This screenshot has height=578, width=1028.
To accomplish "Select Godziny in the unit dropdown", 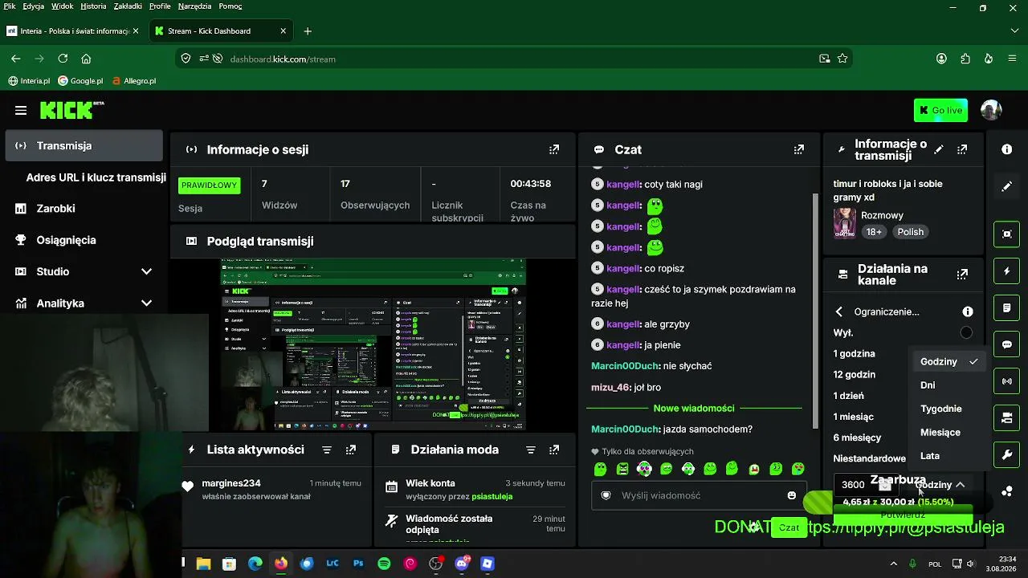I will pyautogui.click(x=949, y=361).
